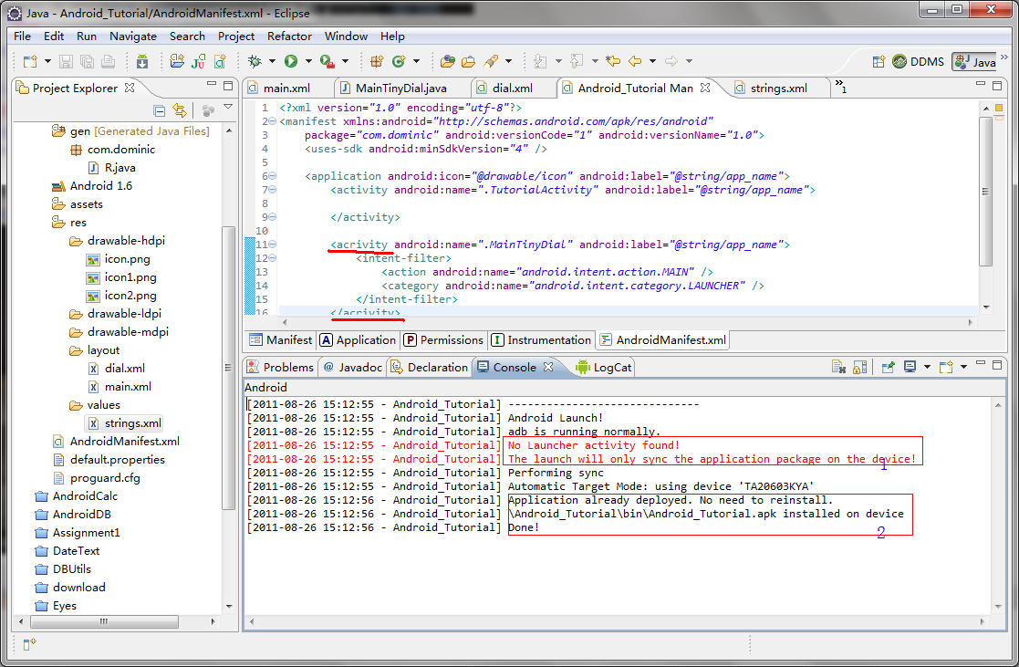
Task: Toggle Scroll Lock in the Console
Action: click(x=859, y=368)
